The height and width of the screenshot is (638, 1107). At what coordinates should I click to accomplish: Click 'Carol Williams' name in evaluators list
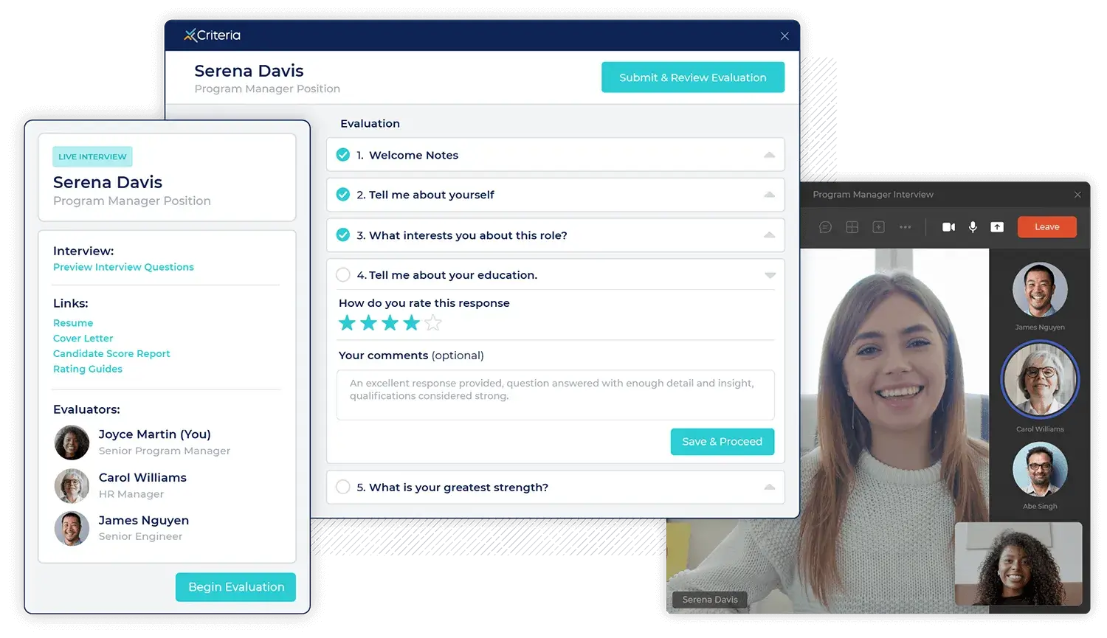[x=142, y=478]
